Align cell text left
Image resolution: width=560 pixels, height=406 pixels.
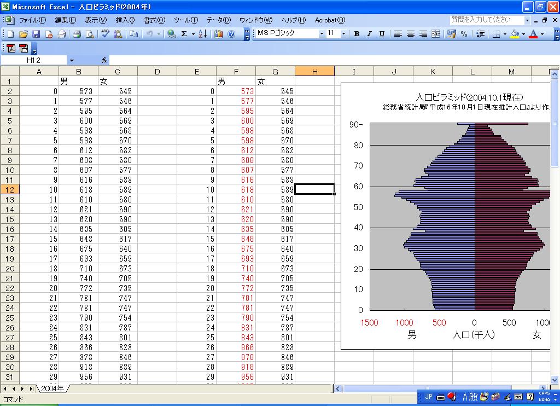pos(398,34)
